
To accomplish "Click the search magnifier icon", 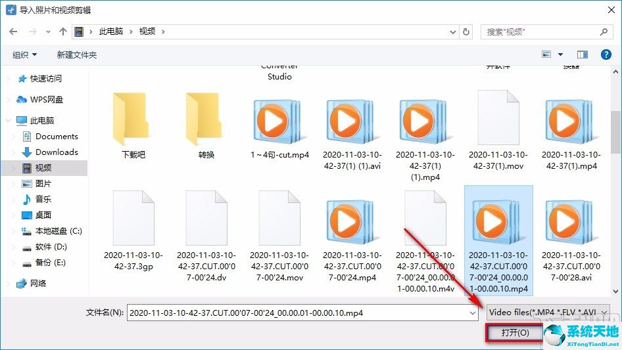I will 604,32.
